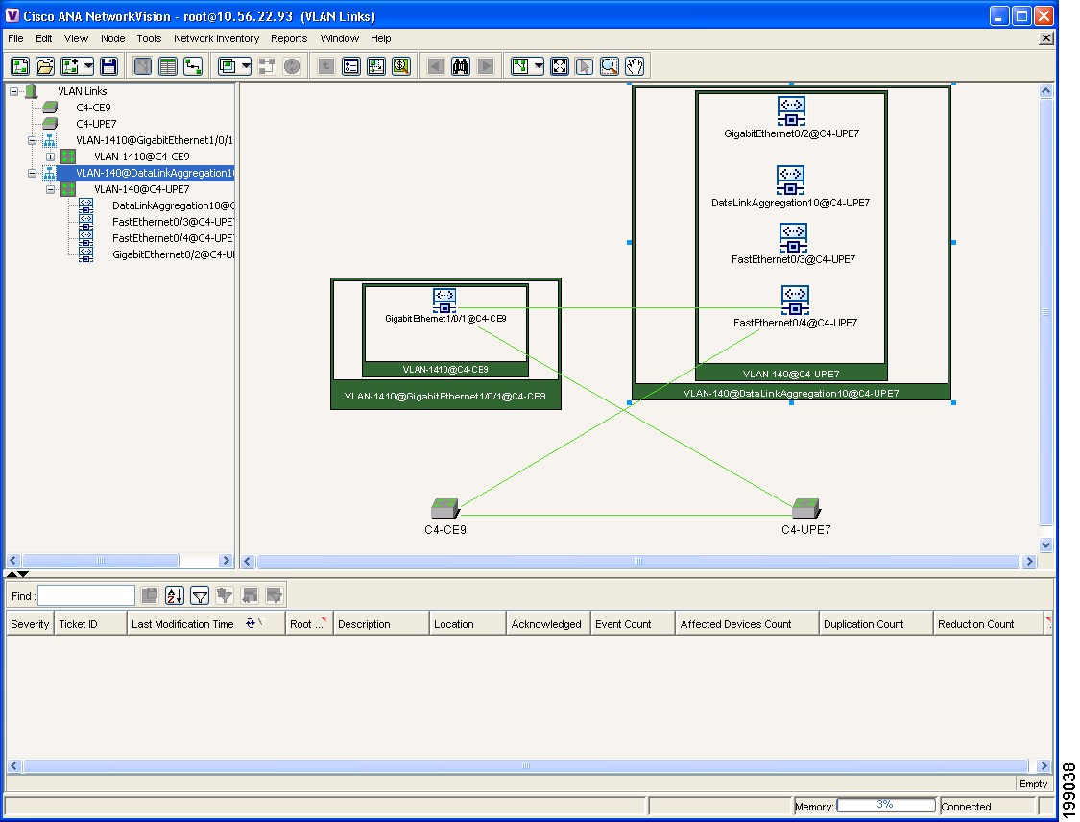Click the fit in window icon

click(560, 66)
